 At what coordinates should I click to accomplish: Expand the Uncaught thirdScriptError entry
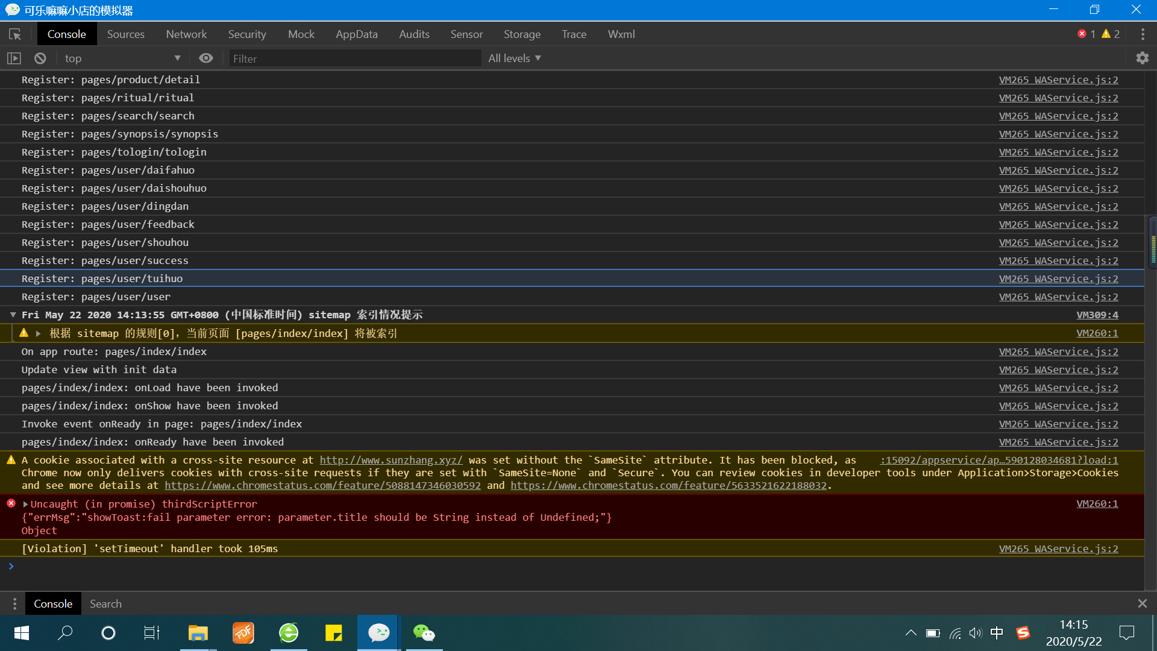point(25,504)
